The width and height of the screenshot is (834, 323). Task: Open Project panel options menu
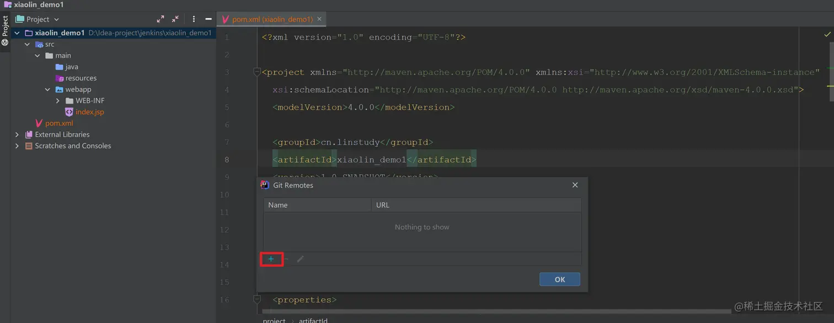[x=194, y=19]
